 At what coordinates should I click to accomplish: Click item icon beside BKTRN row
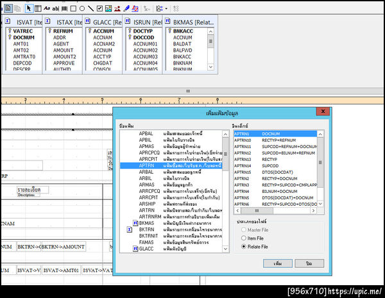[x=130, y=230]
